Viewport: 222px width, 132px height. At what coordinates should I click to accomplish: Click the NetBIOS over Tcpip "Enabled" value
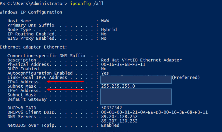pyautogui.click(x=110, y=125)
